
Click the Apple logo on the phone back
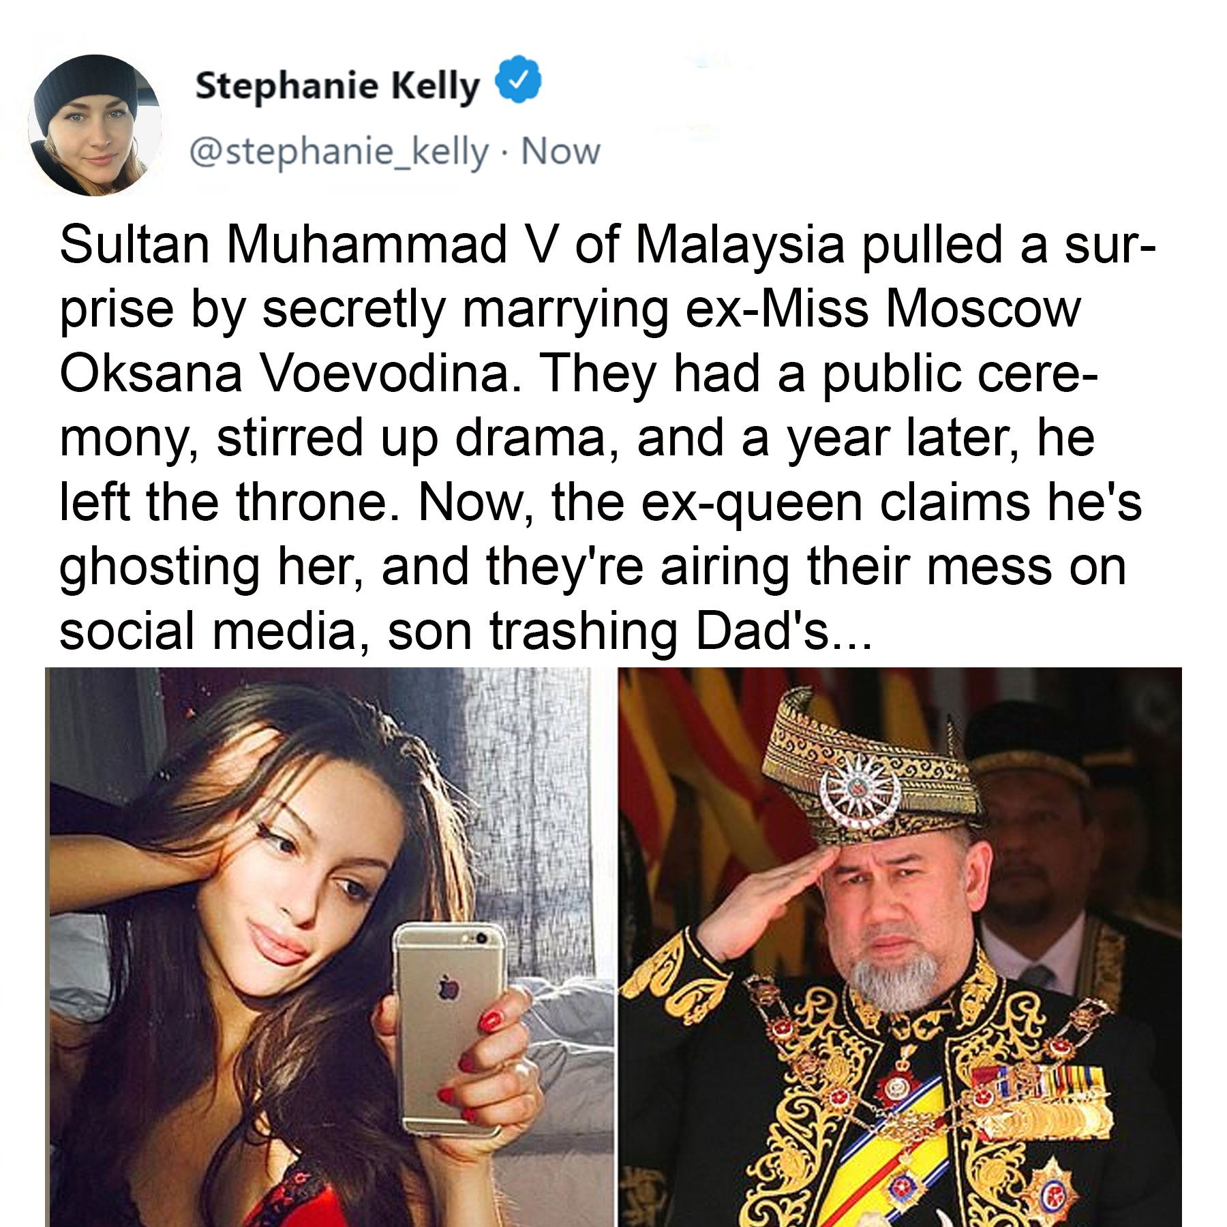tap(446, 988)
